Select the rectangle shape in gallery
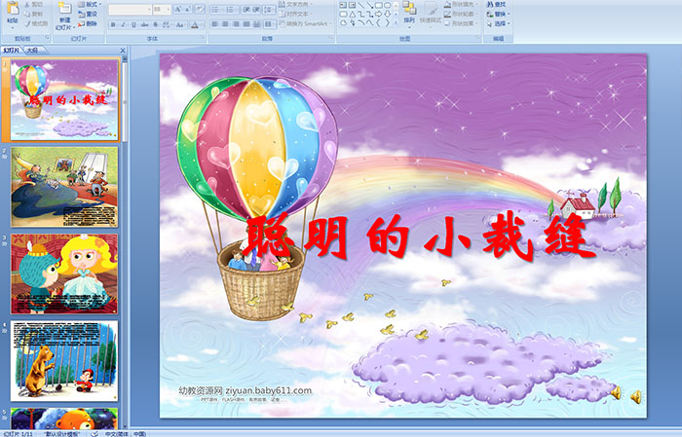 [x=378, y=6]
